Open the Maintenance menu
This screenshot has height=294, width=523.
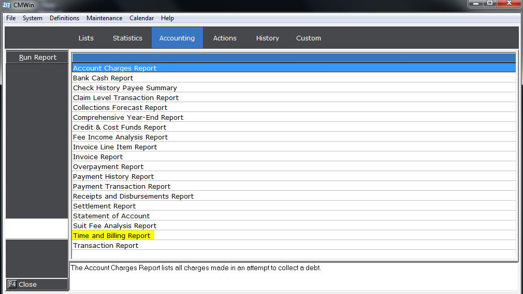104,18
